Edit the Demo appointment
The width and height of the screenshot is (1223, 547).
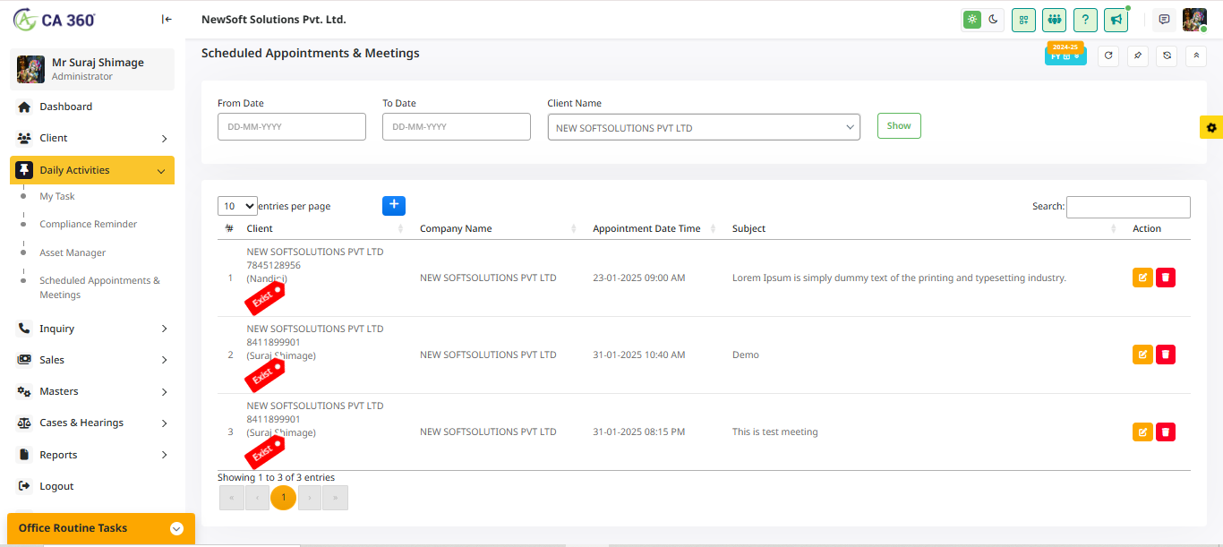pyautogui.click(x=1142, y=355)
